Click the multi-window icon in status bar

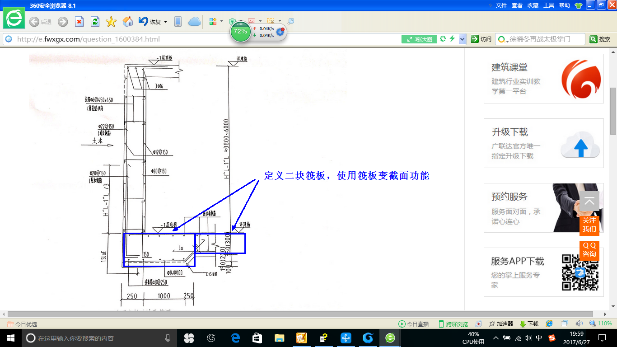565,324
